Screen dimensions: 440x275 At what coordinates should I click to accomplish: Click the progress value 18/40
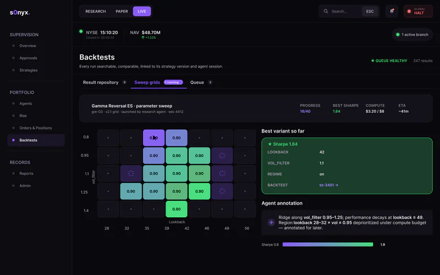pyautogui.click(x=305, y=112)
